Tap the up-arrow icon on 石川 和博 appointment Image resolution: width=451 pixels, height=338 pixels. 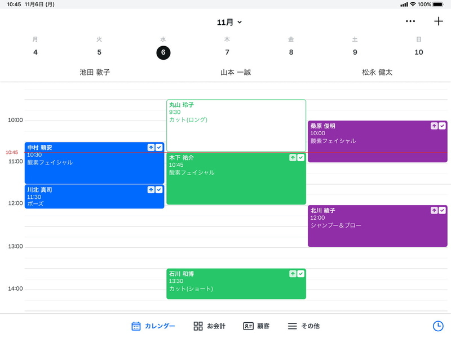[293, 274]
